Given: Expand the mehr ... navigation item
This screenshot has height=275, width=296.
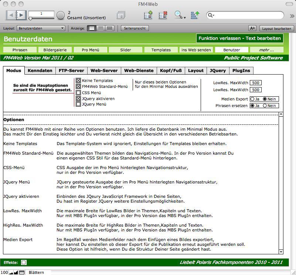Looking at the screenshot, I should pyautogui.click(x=266, y=50).
